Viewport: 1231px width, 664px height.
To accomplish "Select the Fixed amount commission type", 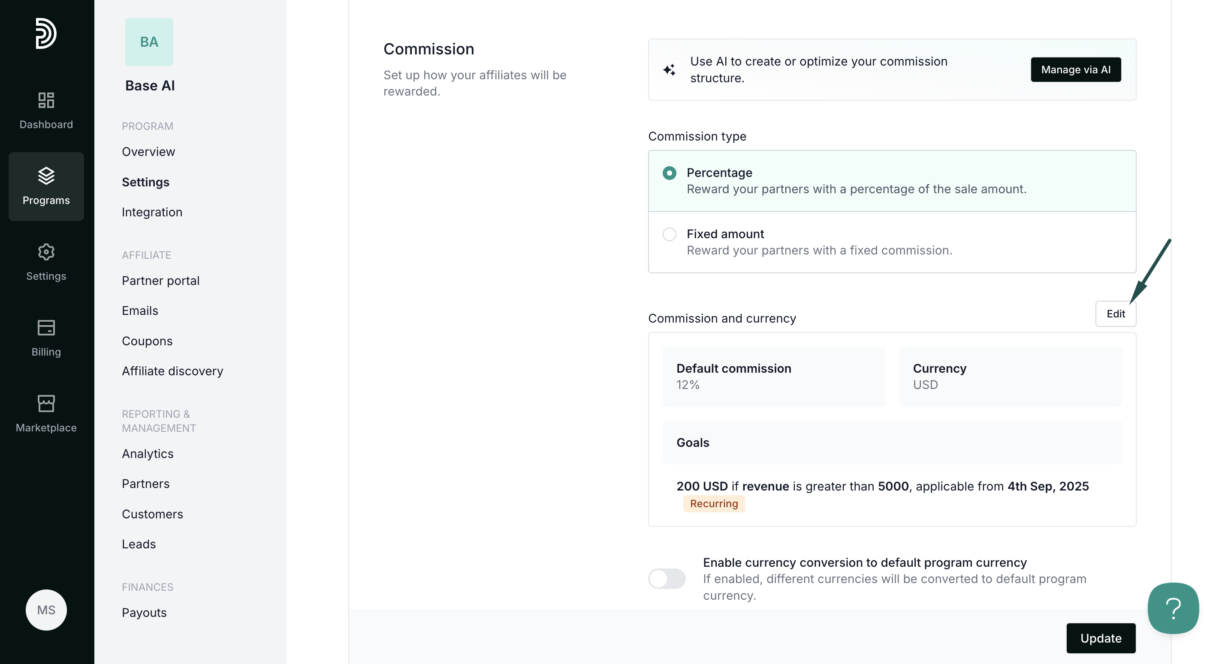I will click(669, 234).
